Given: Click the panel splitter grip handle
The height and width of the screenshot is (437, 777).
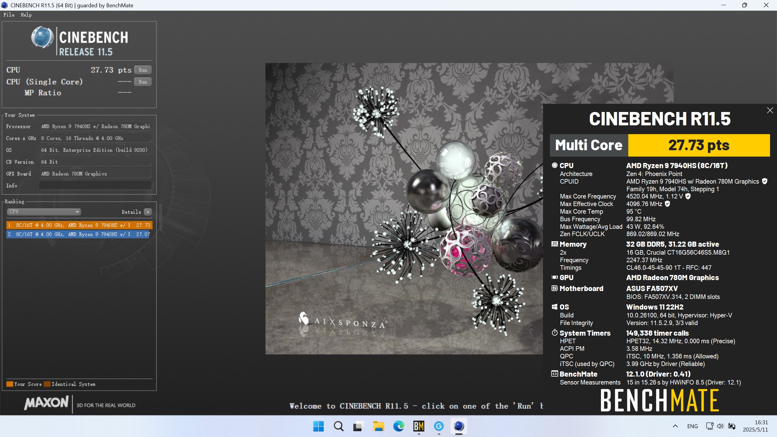Looking at the screenshot, I should [x=161, y=217].
